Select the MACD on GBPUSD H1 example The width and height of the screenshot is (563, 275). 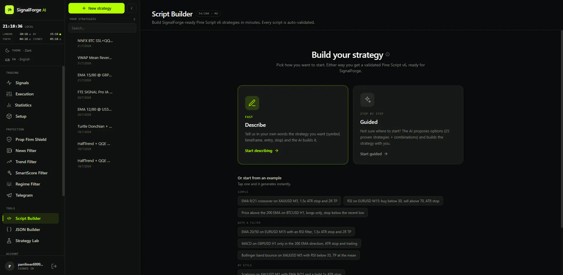(x=299, y=244)
